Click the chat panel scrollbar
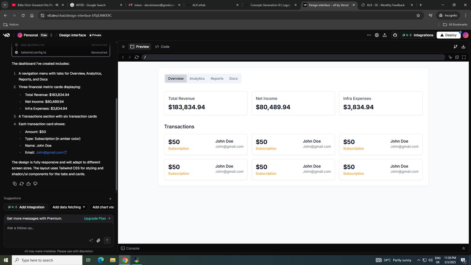Image resolution: width=471 pixels, height=265 pixels. point(116,144)
